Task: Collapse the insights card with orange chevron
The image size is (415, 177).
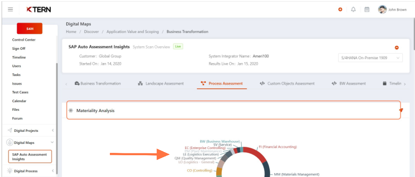Action: (x=396, y=48)
